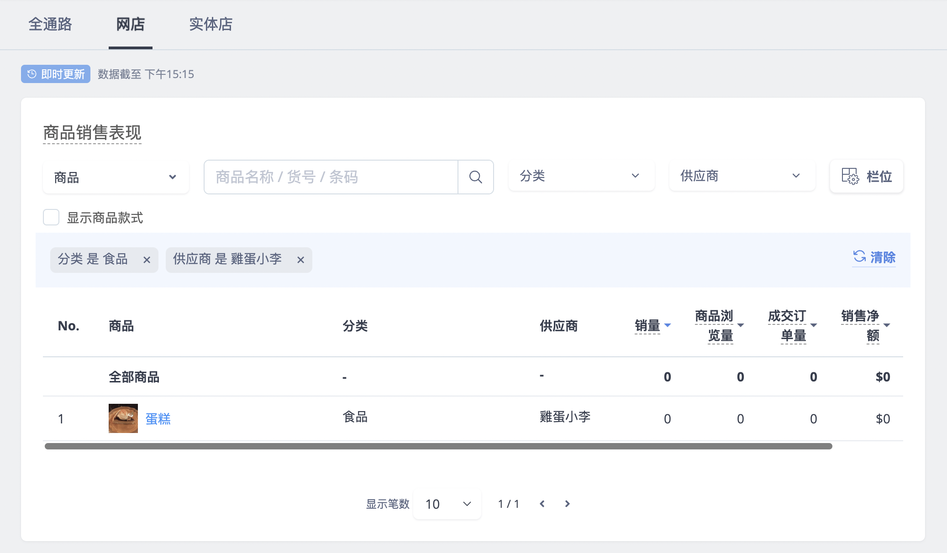Remove the 分类 是 食品 filter tag
Viewport: 947px width, 553px height.
(147, 260)
